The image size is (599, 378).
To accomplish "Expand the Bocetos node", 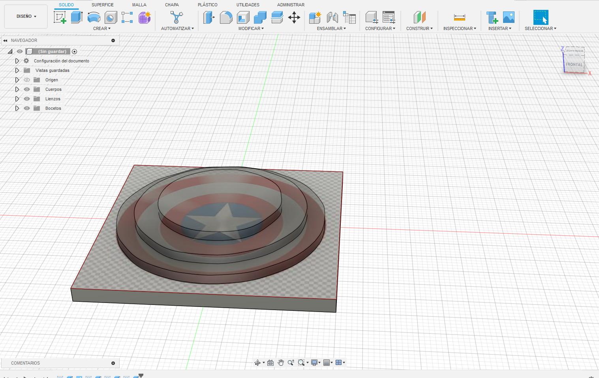I will [17, 108].
